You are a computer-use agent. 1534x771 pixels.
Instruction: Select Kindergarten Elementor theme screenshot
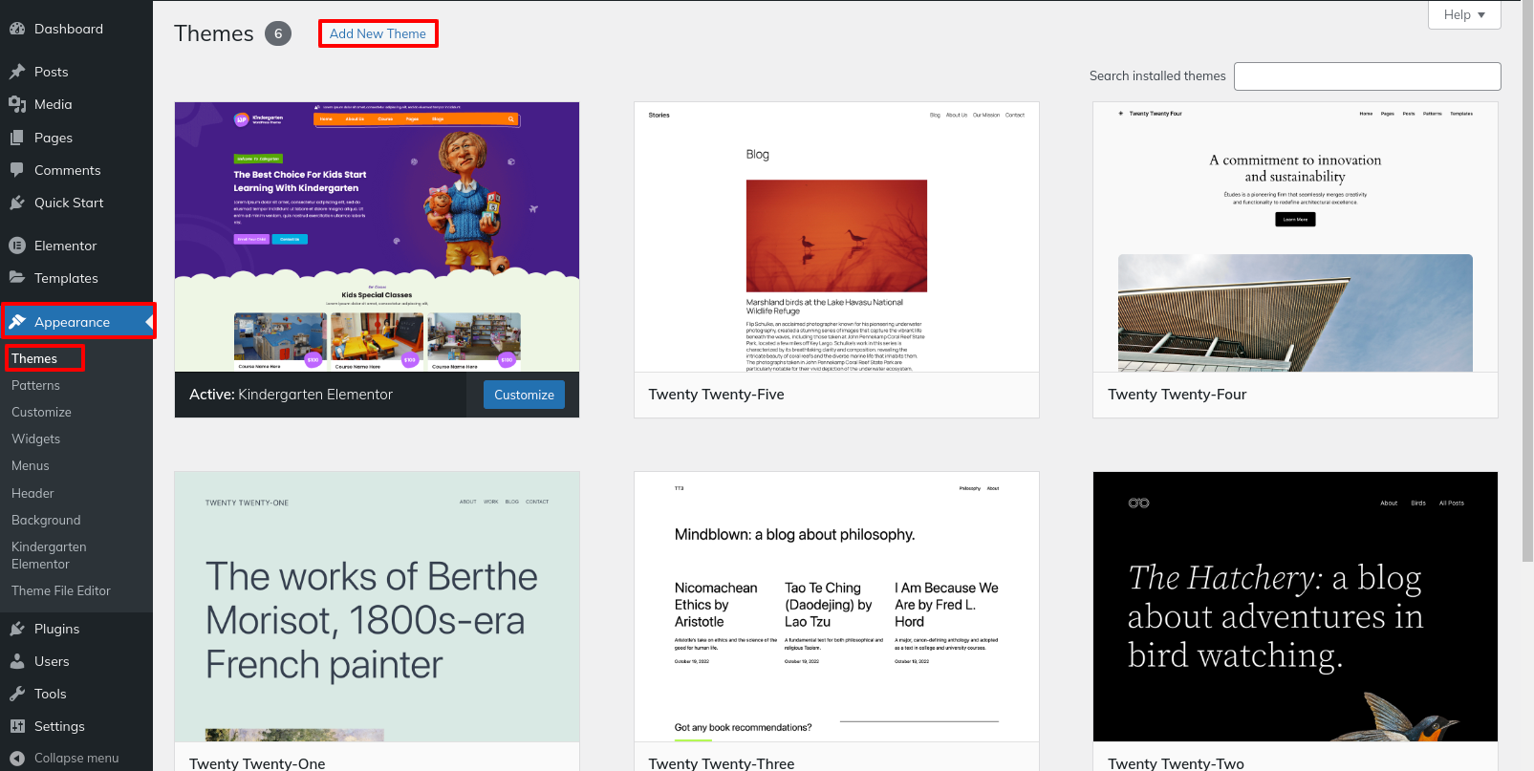click(377, 237)
